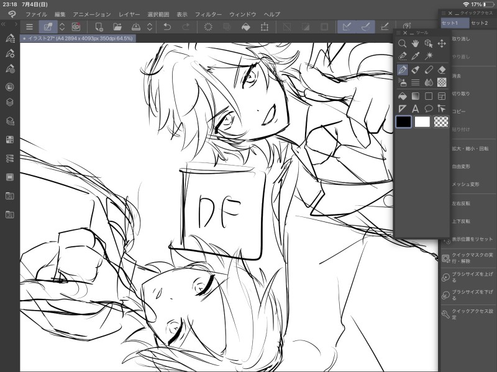Screen dimensions: 497x372
Task: Open the 編集 menu
Action: click(60, 14)
